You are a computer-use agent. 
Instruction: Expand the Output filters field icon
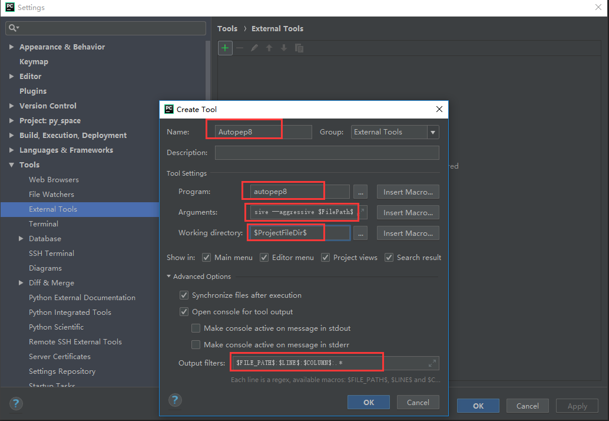(x=432, y=363)
